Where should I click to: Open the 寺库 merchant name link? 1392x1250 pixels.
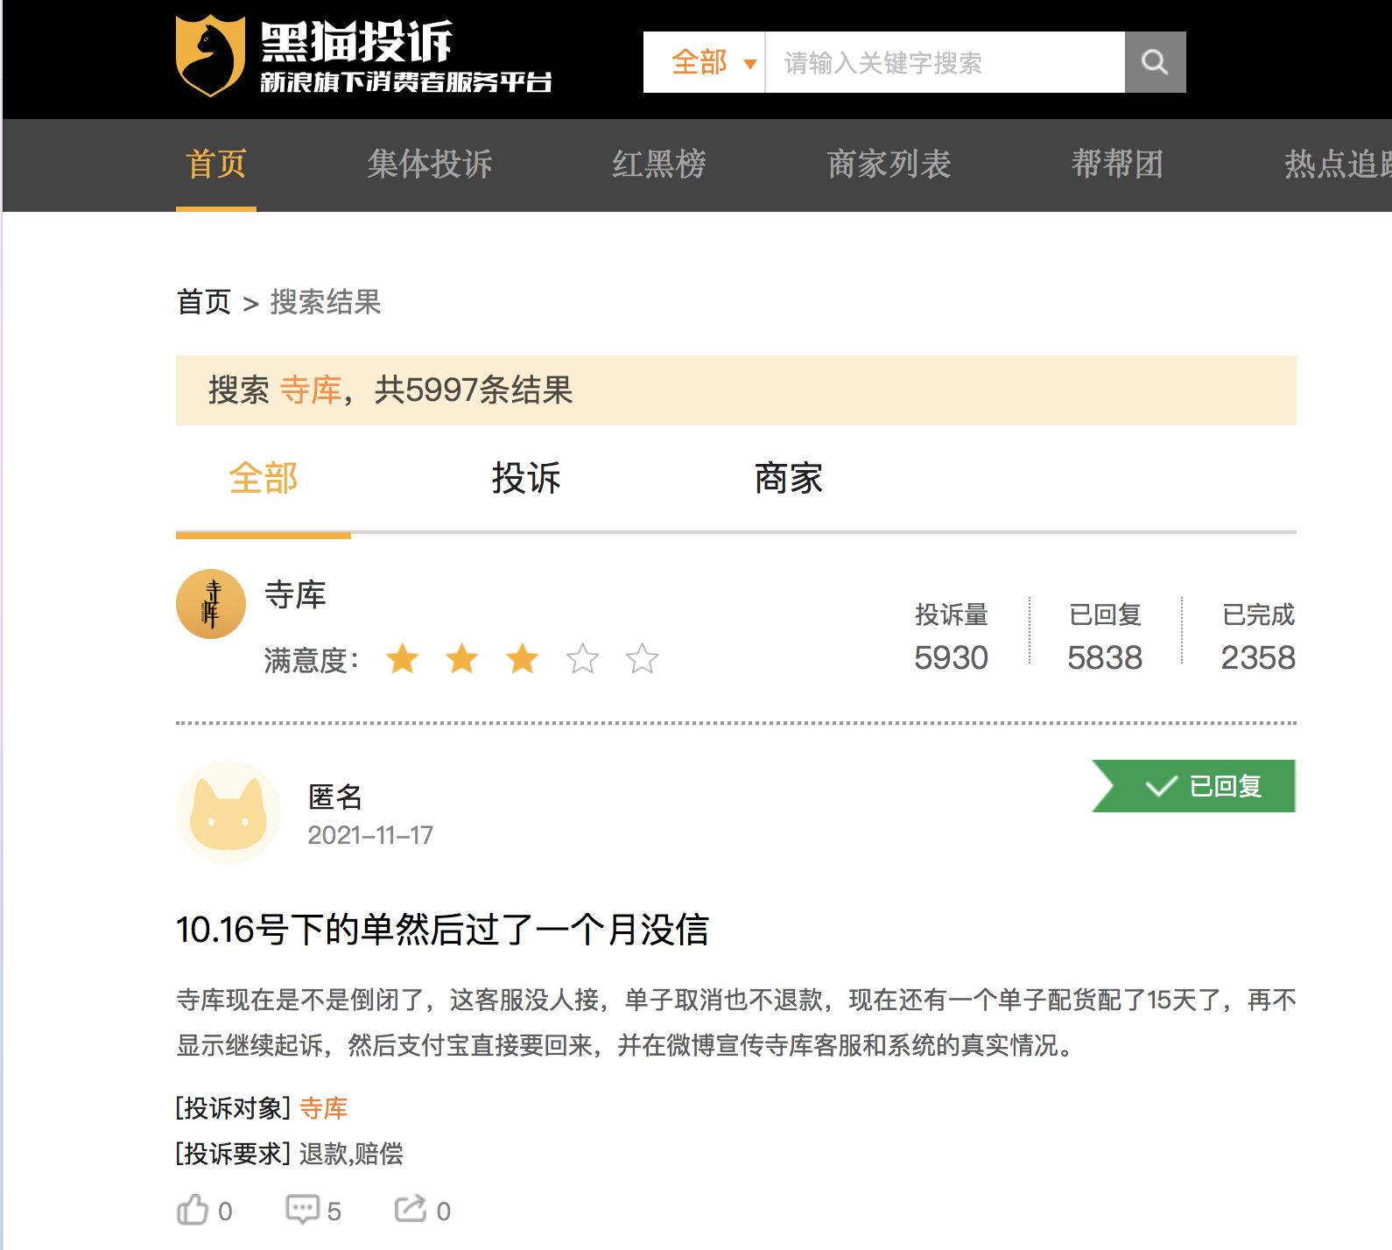coord(295,595)
